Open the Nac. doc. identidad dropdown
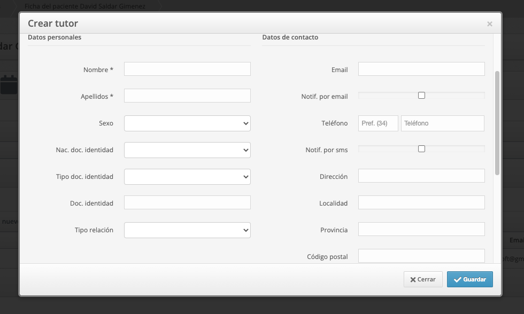Viewport: 524px width, 314px height. tap(187, 150)
